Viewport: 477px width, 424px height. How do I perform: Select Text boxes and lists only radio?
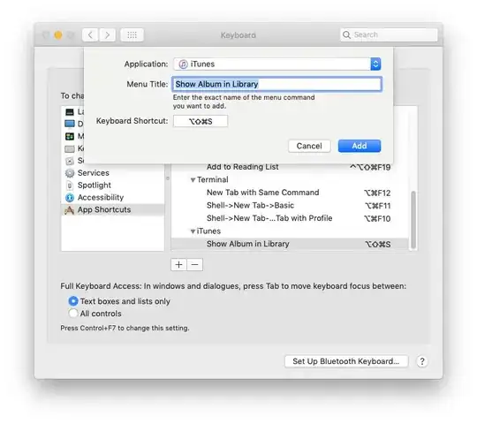coord(73,301)
